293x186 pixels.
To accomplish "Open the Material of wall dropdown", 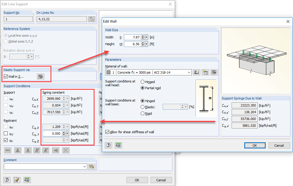I will 189,72.
